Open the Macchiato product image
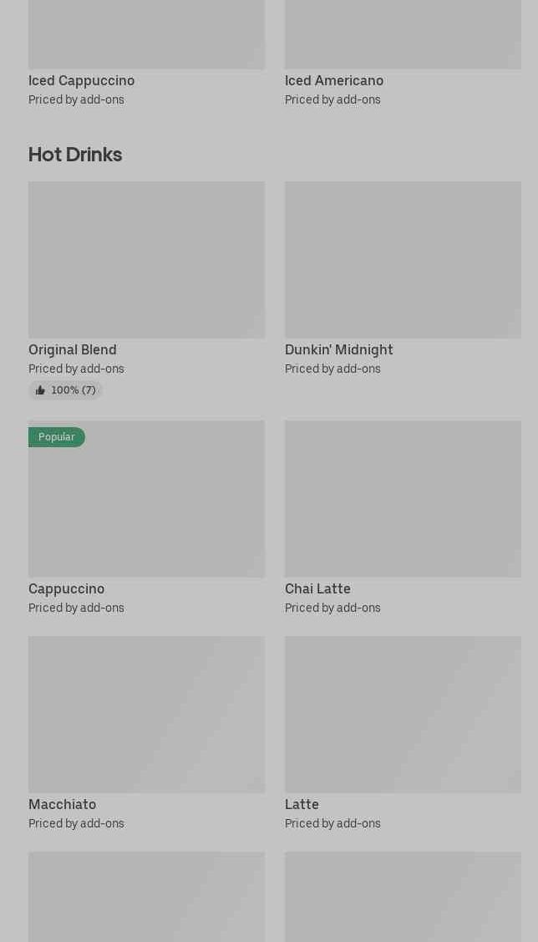Image resolution: width=538 pixels, height=942 pixels. [146, 715]
